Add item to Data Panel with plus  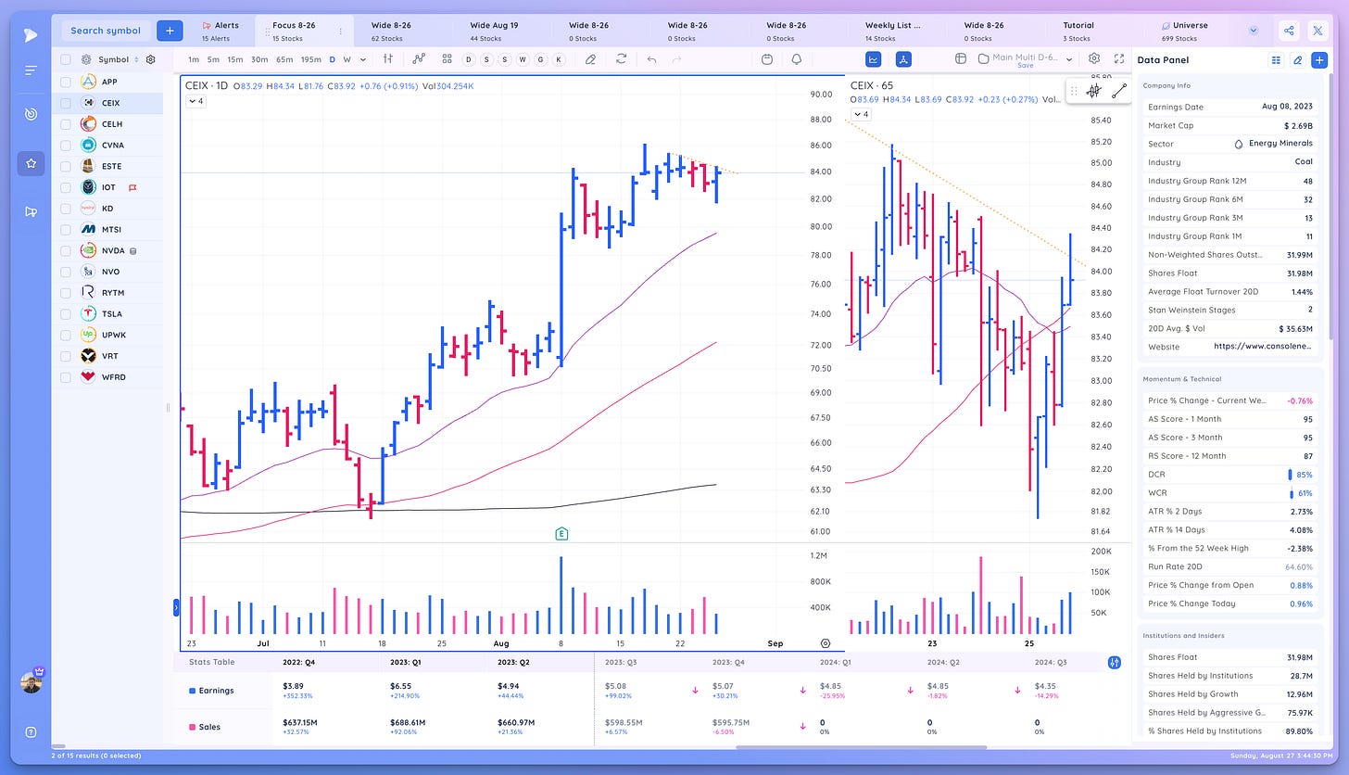pos(1319,59)
